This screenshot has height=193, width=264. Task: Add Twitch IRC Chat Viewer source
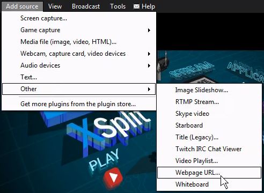[x=209, y=149]
